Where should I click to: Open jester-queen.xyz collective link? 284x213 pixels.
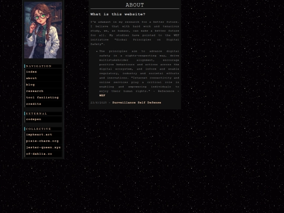point(43,147)
